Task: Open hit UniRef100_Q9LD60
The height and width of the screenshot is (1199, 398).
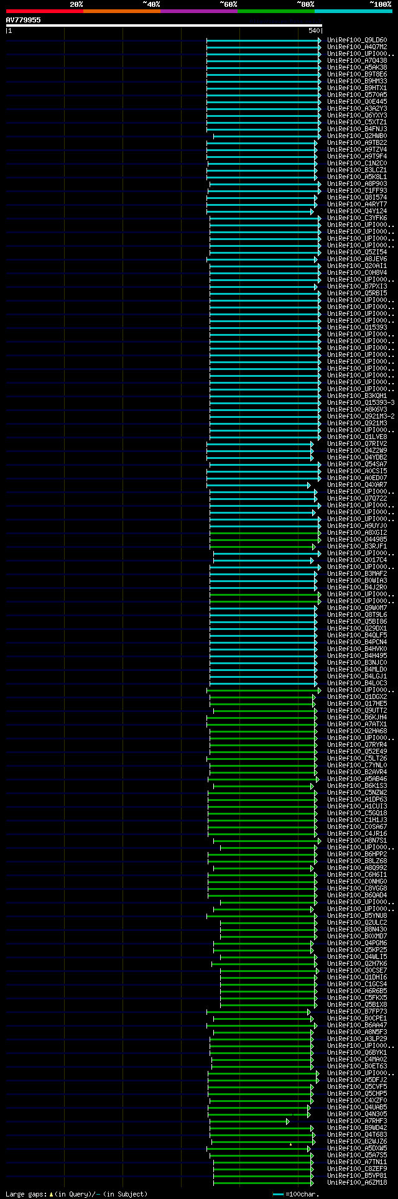Action: [357, 40]
